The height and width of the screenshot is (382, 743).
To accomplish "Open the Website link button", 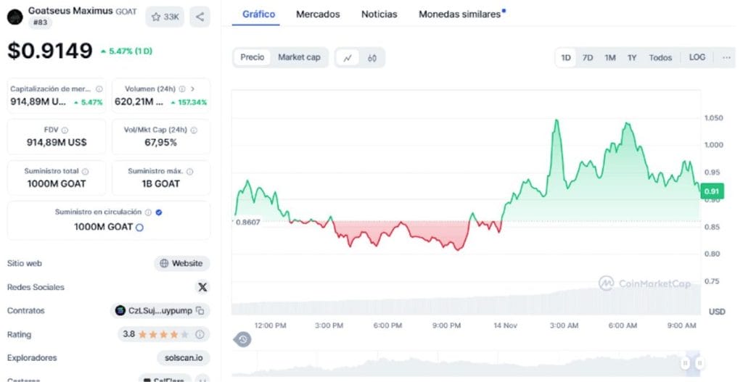I will point(182,264).
